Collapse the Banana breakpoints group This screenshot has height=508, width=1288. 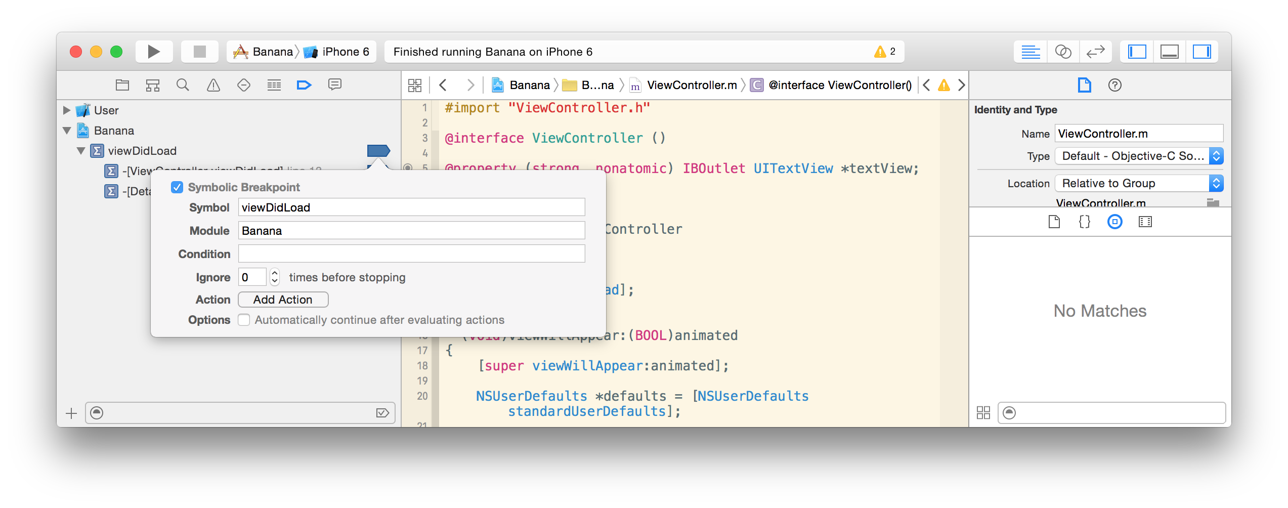tap(66, 131)
